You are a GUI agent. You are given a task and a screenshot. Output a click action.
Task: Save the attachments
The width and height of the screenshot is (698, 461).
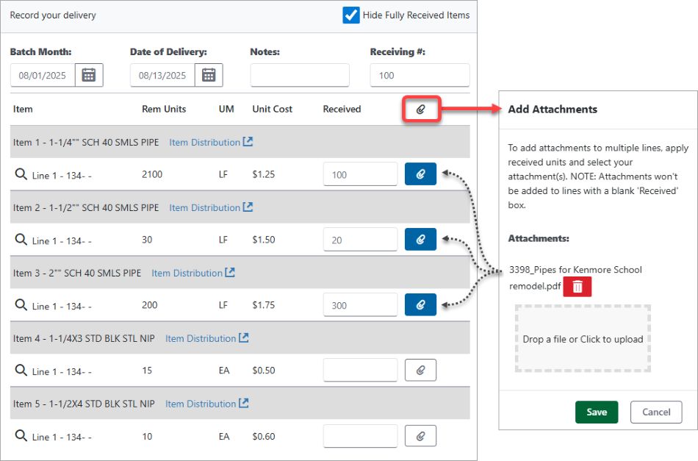pos(597,412)
